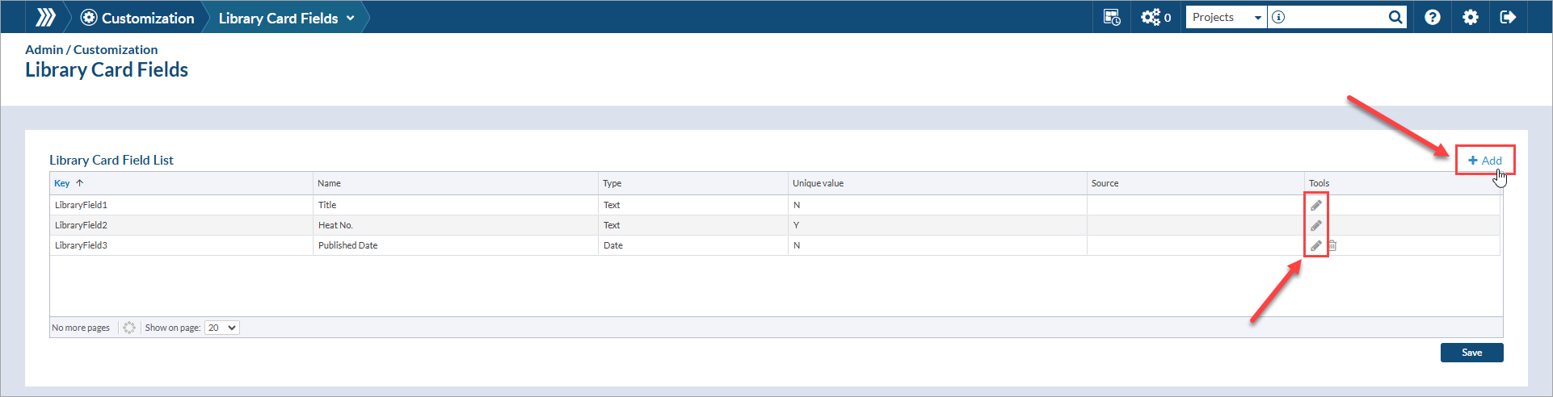The width and height of the screenshot is (1553, 397).
Task: Click the Y unique value cell
Action: (x=937, y=225)
